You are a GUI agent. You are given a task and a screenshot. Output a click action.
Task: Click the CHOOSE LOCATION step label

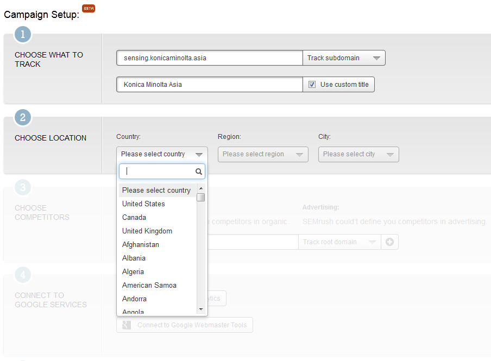click(x=51, y=138)
